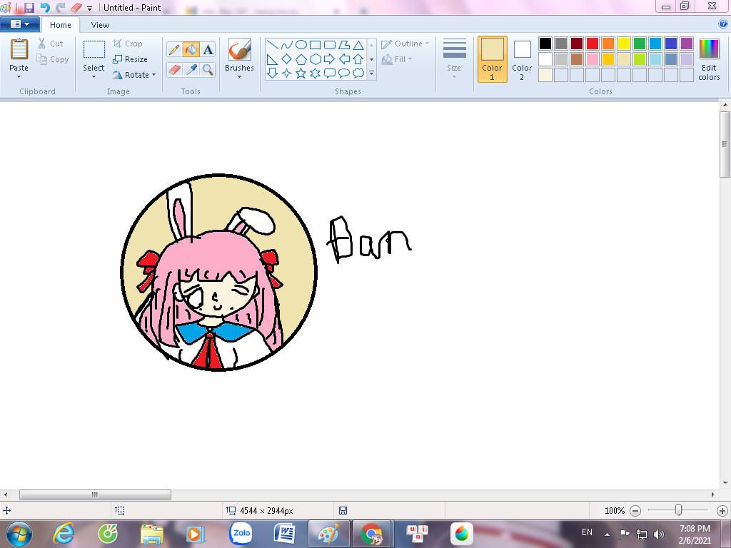This screenshot has height=548, width=731.
Task: Switch to the View ribbon tab
Action: coord(100,25)
